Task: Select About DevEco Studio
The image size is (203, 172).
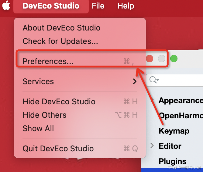Action: (61, 28)
